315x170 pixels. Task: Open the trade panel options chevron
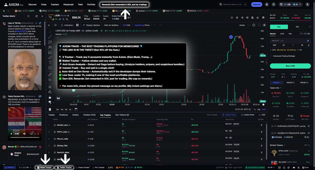coord(310,27)
